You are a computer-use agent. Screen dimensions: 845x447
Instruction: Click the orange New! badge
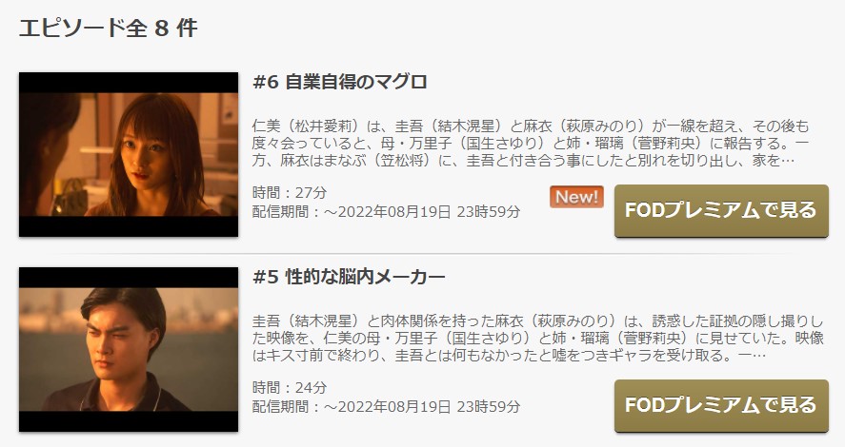576,197
